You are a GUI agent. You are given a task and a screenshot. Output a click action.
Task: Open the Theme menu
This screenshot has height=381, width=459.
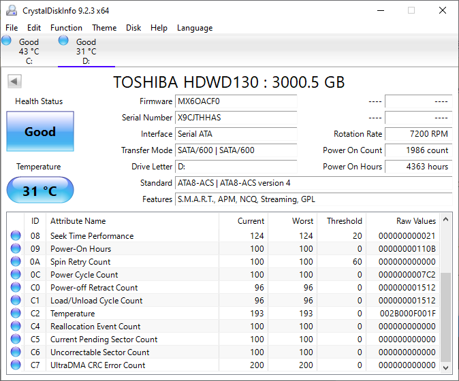click(x=104, y=28)
